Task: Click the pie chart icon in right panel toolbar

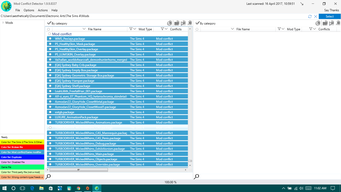Action: click(x=318, y=23)
